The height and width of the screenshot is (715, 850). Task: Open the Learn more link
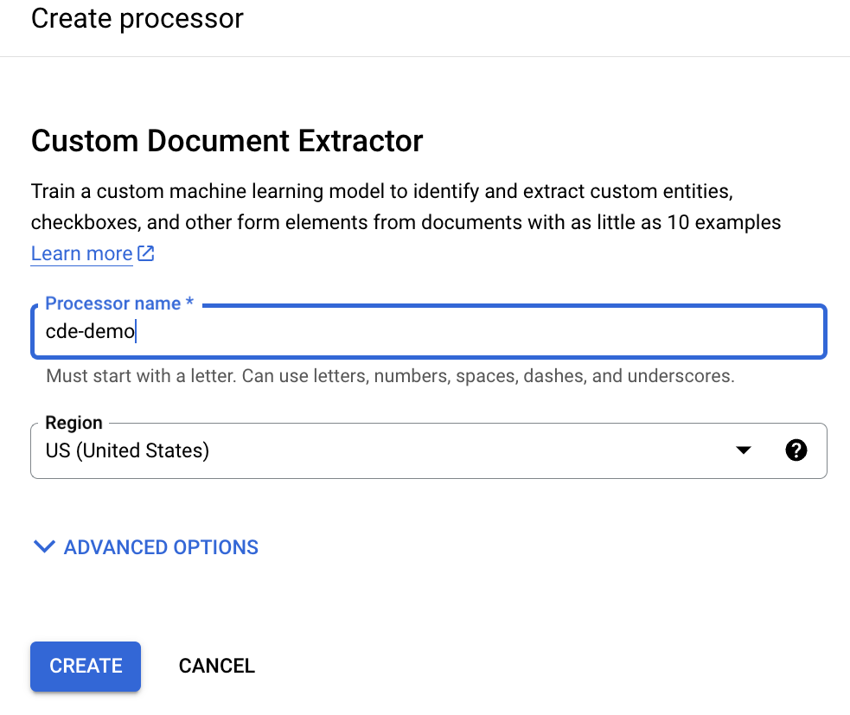[81, 253]
